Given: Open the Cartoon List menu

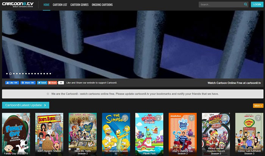Looking at the screenshot, I should coord(60,5).
